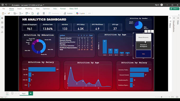180x101 pixels.
Task: Click the ribbon overflow ellipsis
Action: (x=89, y=13)
